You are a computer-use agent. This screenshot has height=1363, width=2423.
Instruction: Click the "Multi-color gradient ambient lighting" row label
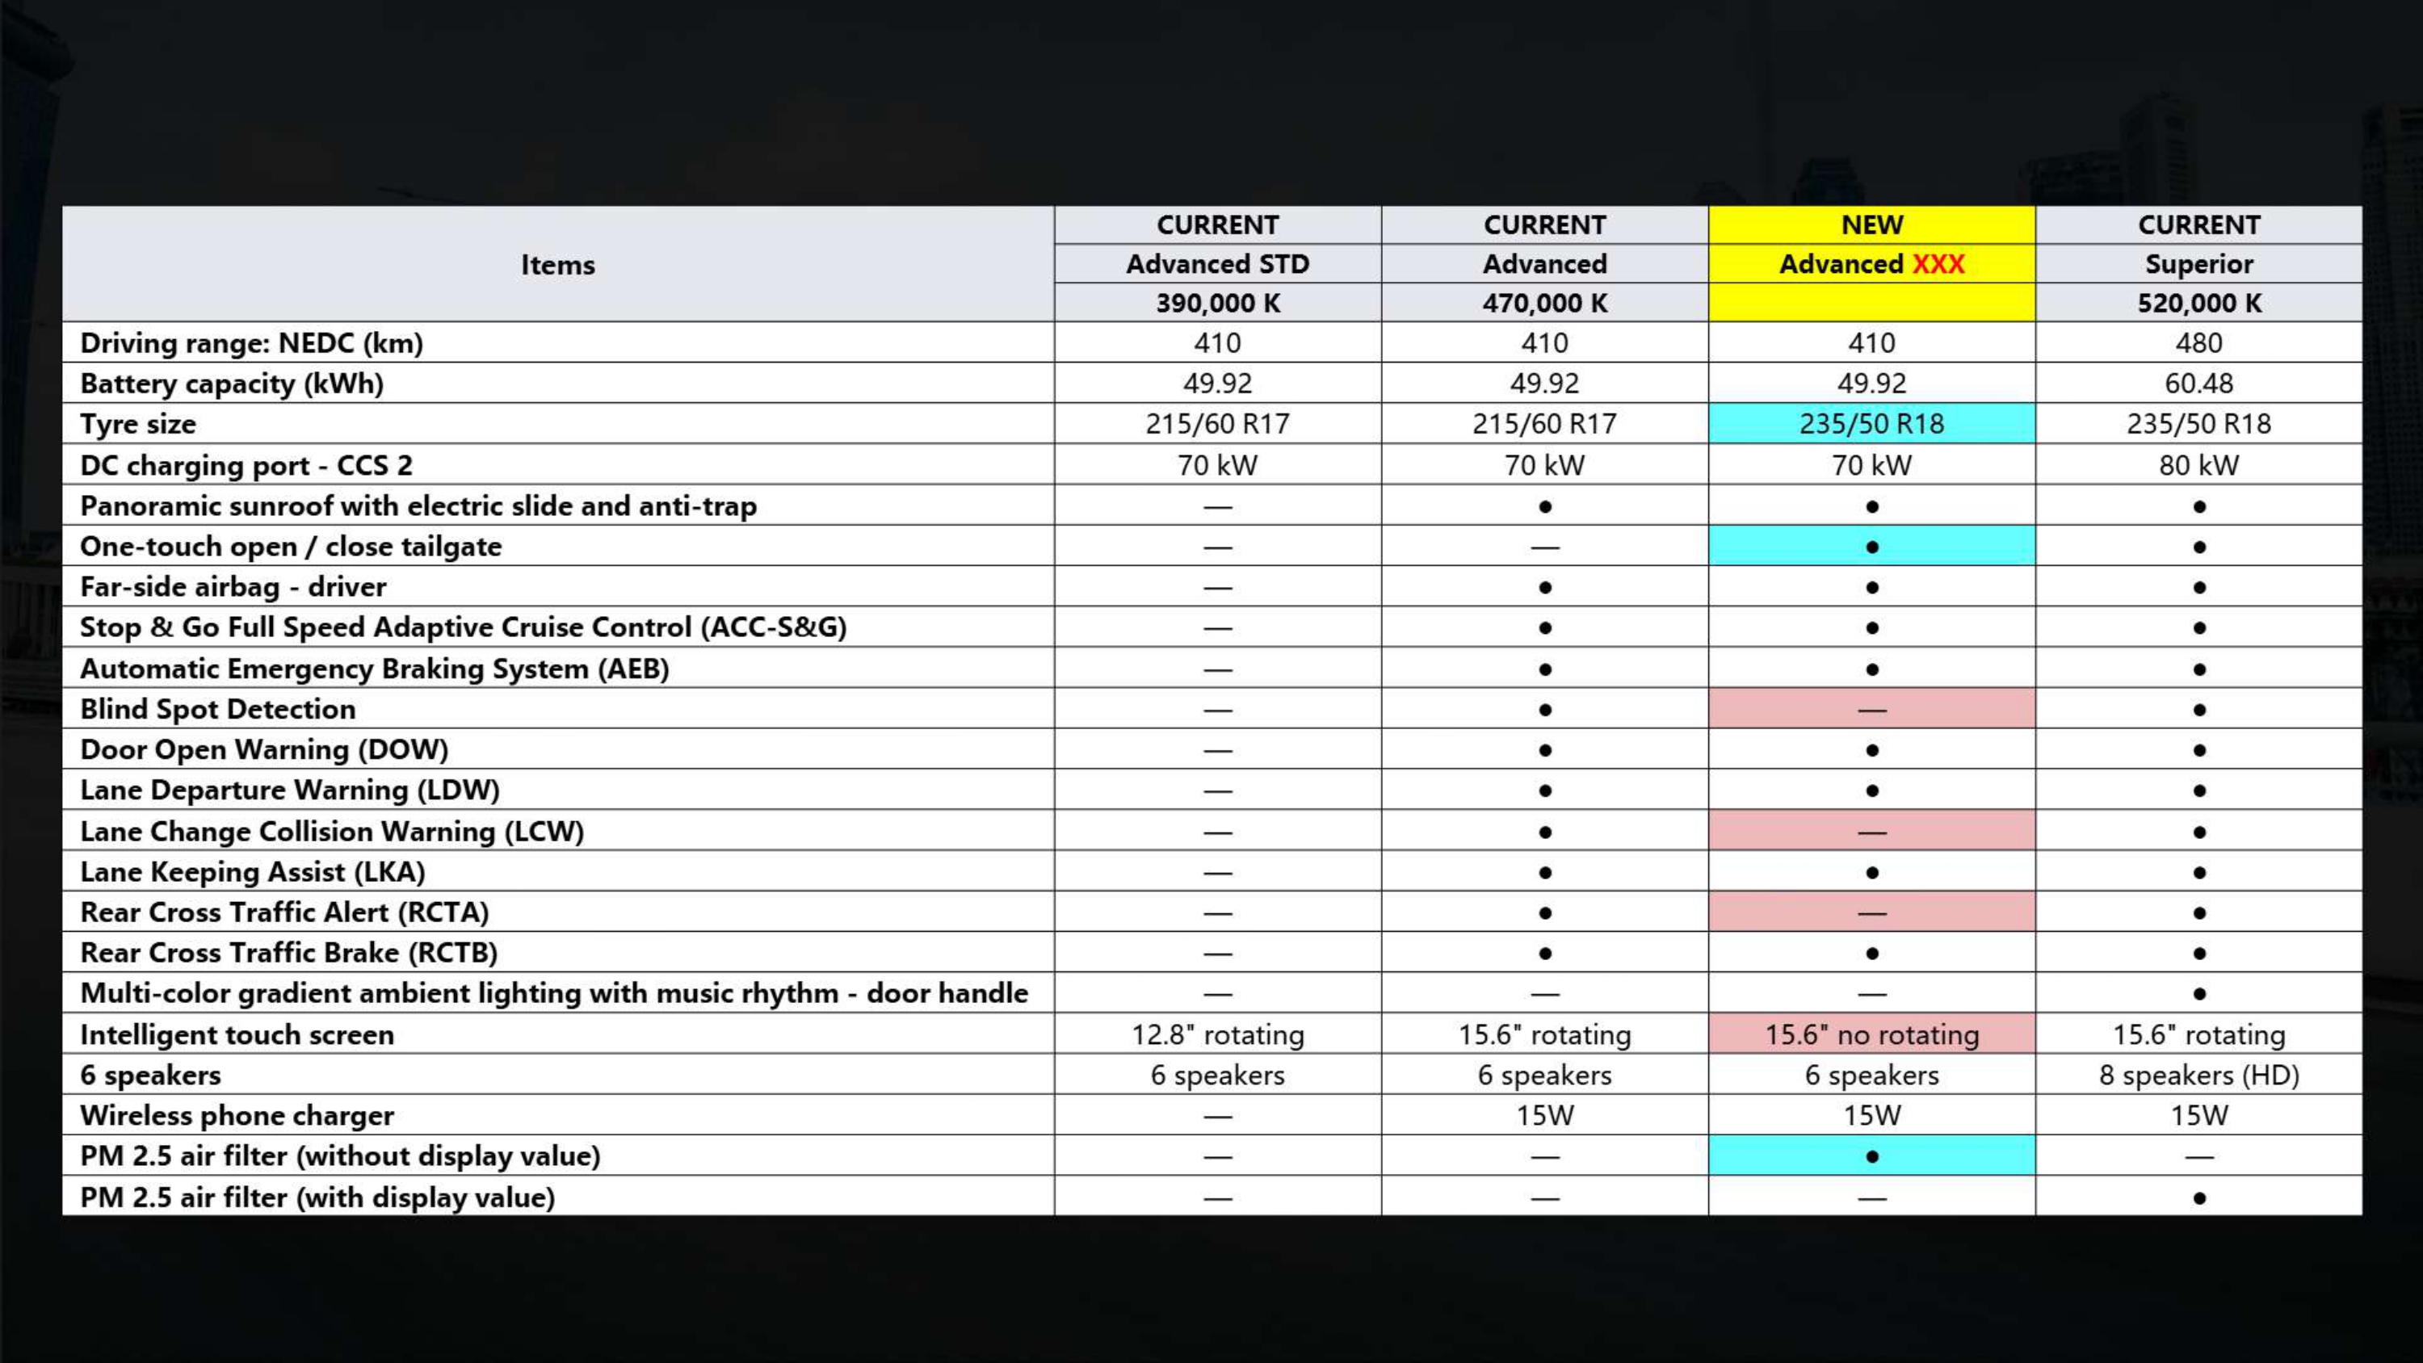tap(554, 993)
